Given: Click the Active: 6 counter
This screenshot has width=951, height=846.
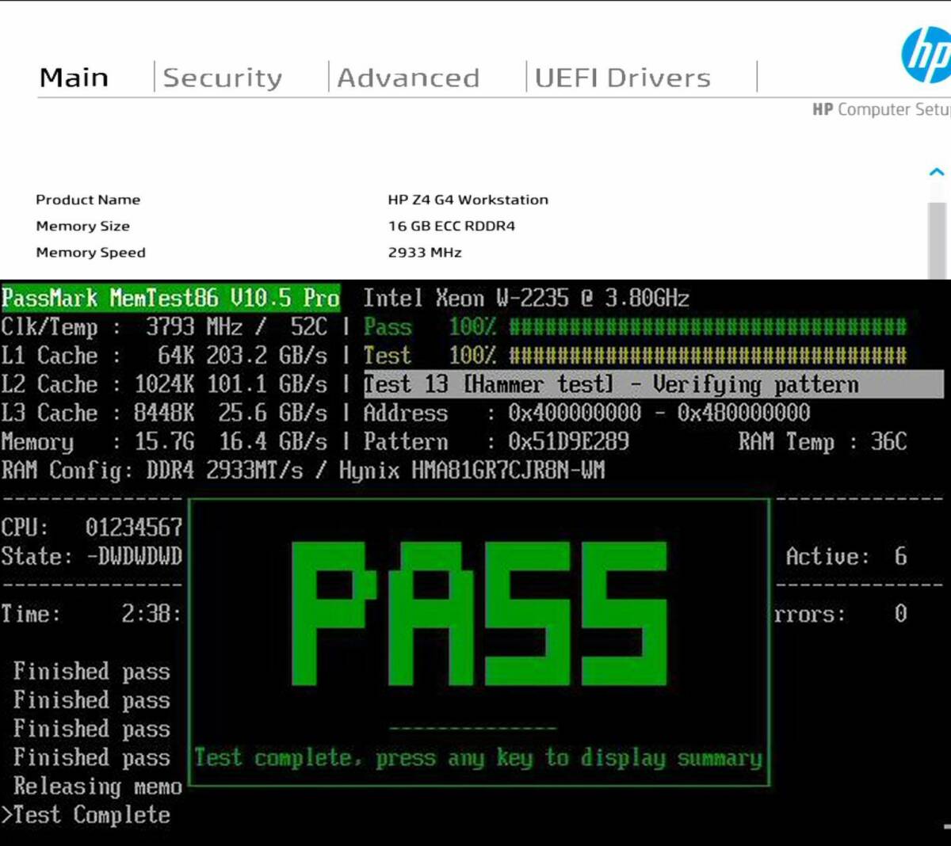Looking at the screenshot, I should pos(846,556).
